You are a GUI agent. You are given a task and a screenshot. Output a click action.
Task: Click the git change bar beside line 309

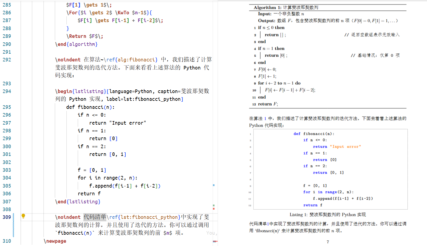13,225
